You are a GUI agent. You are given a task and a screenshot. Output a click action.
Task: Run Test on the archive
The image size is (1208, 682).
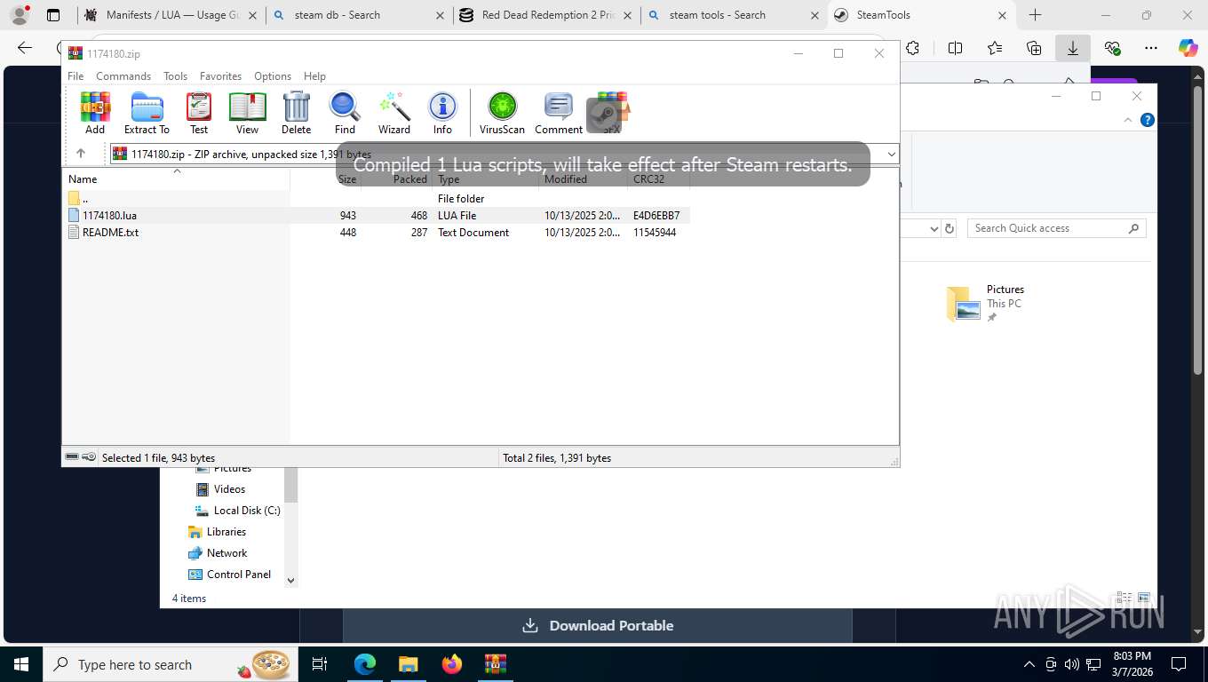pos(199,113)
